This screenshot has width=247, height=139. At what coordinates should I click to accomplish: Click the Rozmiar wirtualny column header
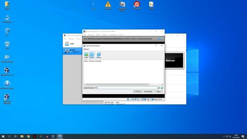click(95, 61)
